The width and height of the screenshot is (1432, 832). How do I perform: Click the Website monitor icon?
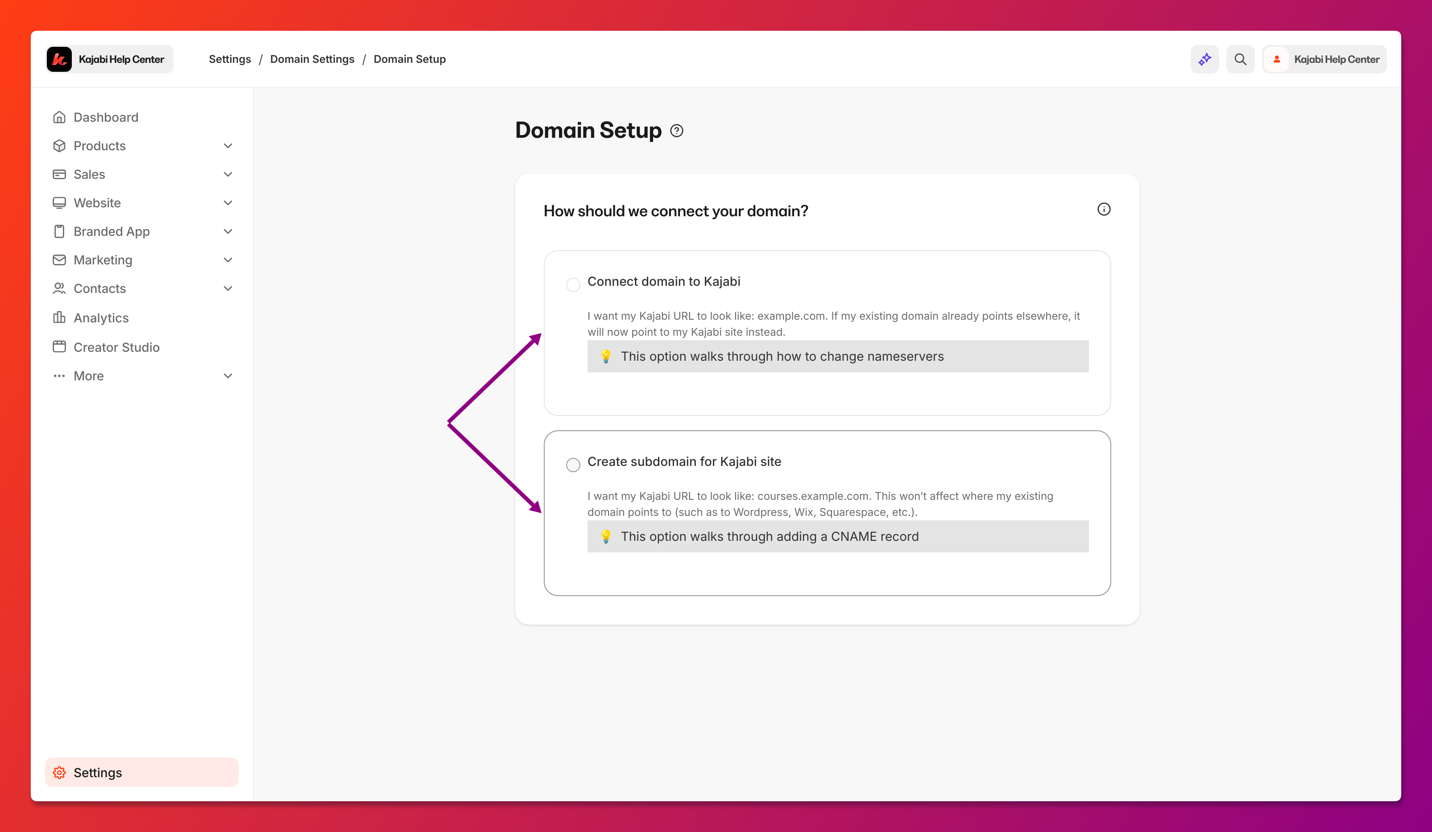[x=59, y=203]
